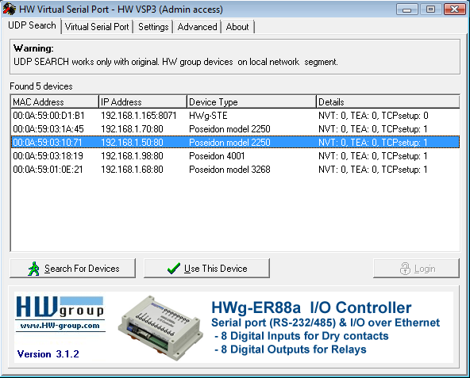Click details cell of the Poseidon model 3268 row

pos(373,170)
